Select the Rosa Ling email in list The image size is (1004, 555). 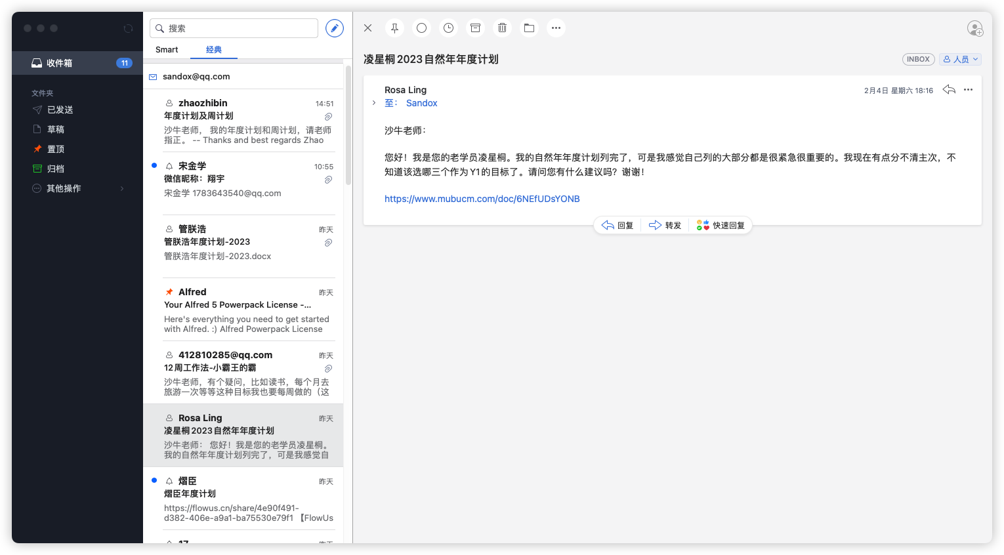coord(243,436)
